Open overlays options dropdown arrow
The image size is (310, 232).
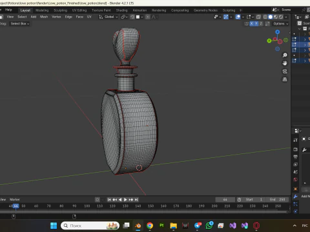pos(243,17)
